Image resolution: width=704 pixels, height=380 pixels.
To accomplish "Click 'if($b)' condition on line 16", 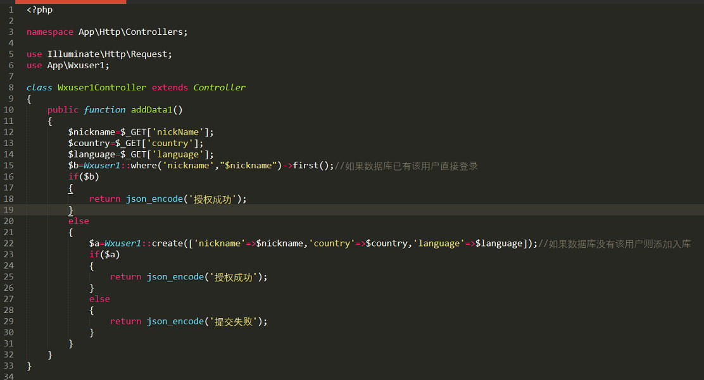I will (84, 177).
